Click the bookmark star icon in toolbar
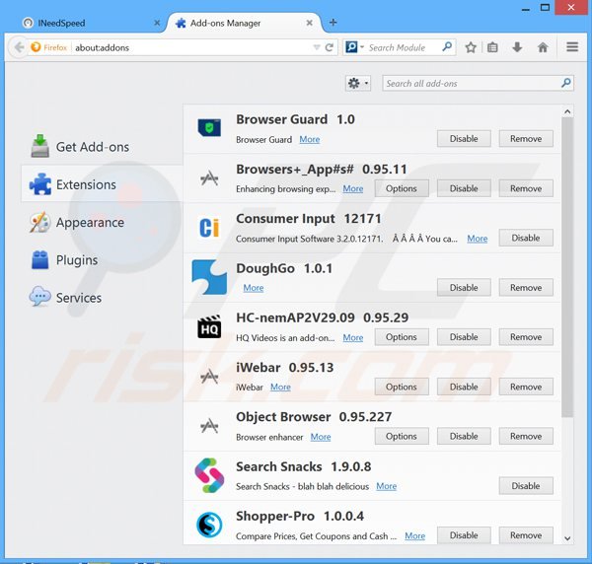 (x=471, y=47)
